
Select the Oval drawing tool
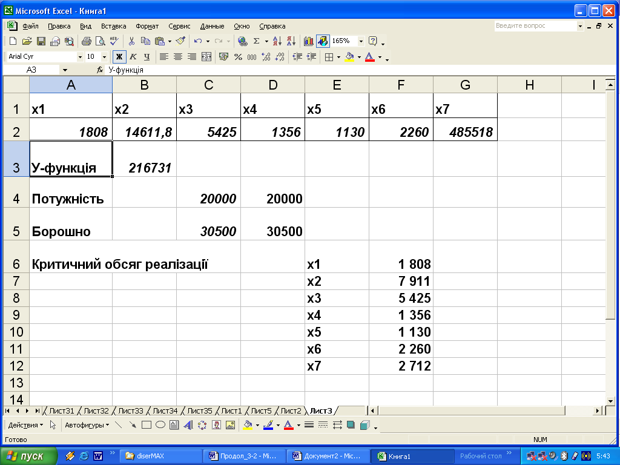coord(160,425)
